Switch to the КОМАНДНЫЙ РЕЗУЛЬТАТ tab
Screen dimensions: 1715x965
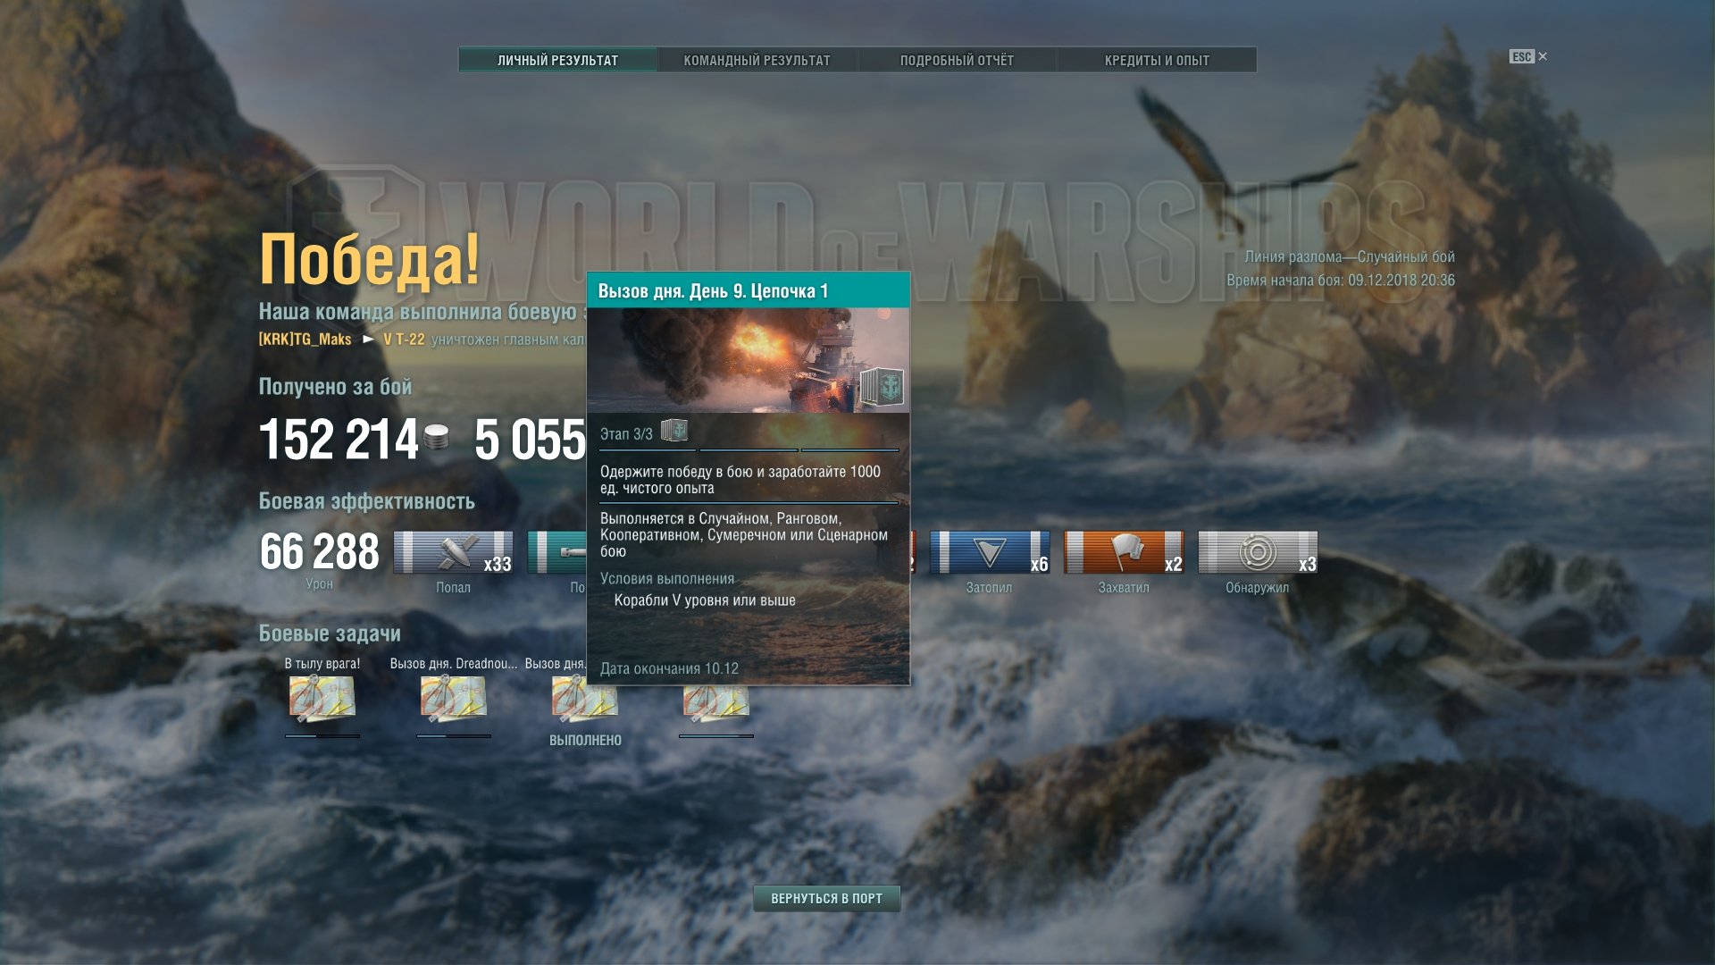tap(757, 60)
